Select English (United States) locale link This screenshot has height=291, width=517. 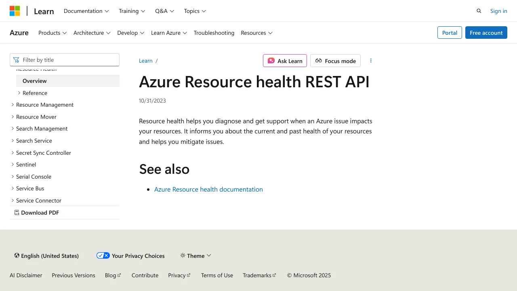click(50, 256)
